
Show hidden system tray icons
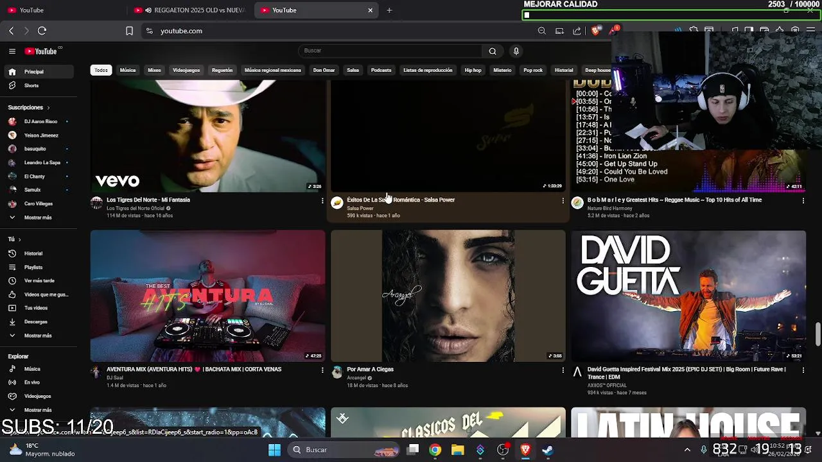point(687,450)
